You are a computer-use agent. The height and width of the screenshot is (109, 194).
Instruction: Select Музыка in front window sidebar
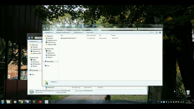pyautogui.click(x=49, y=57)
